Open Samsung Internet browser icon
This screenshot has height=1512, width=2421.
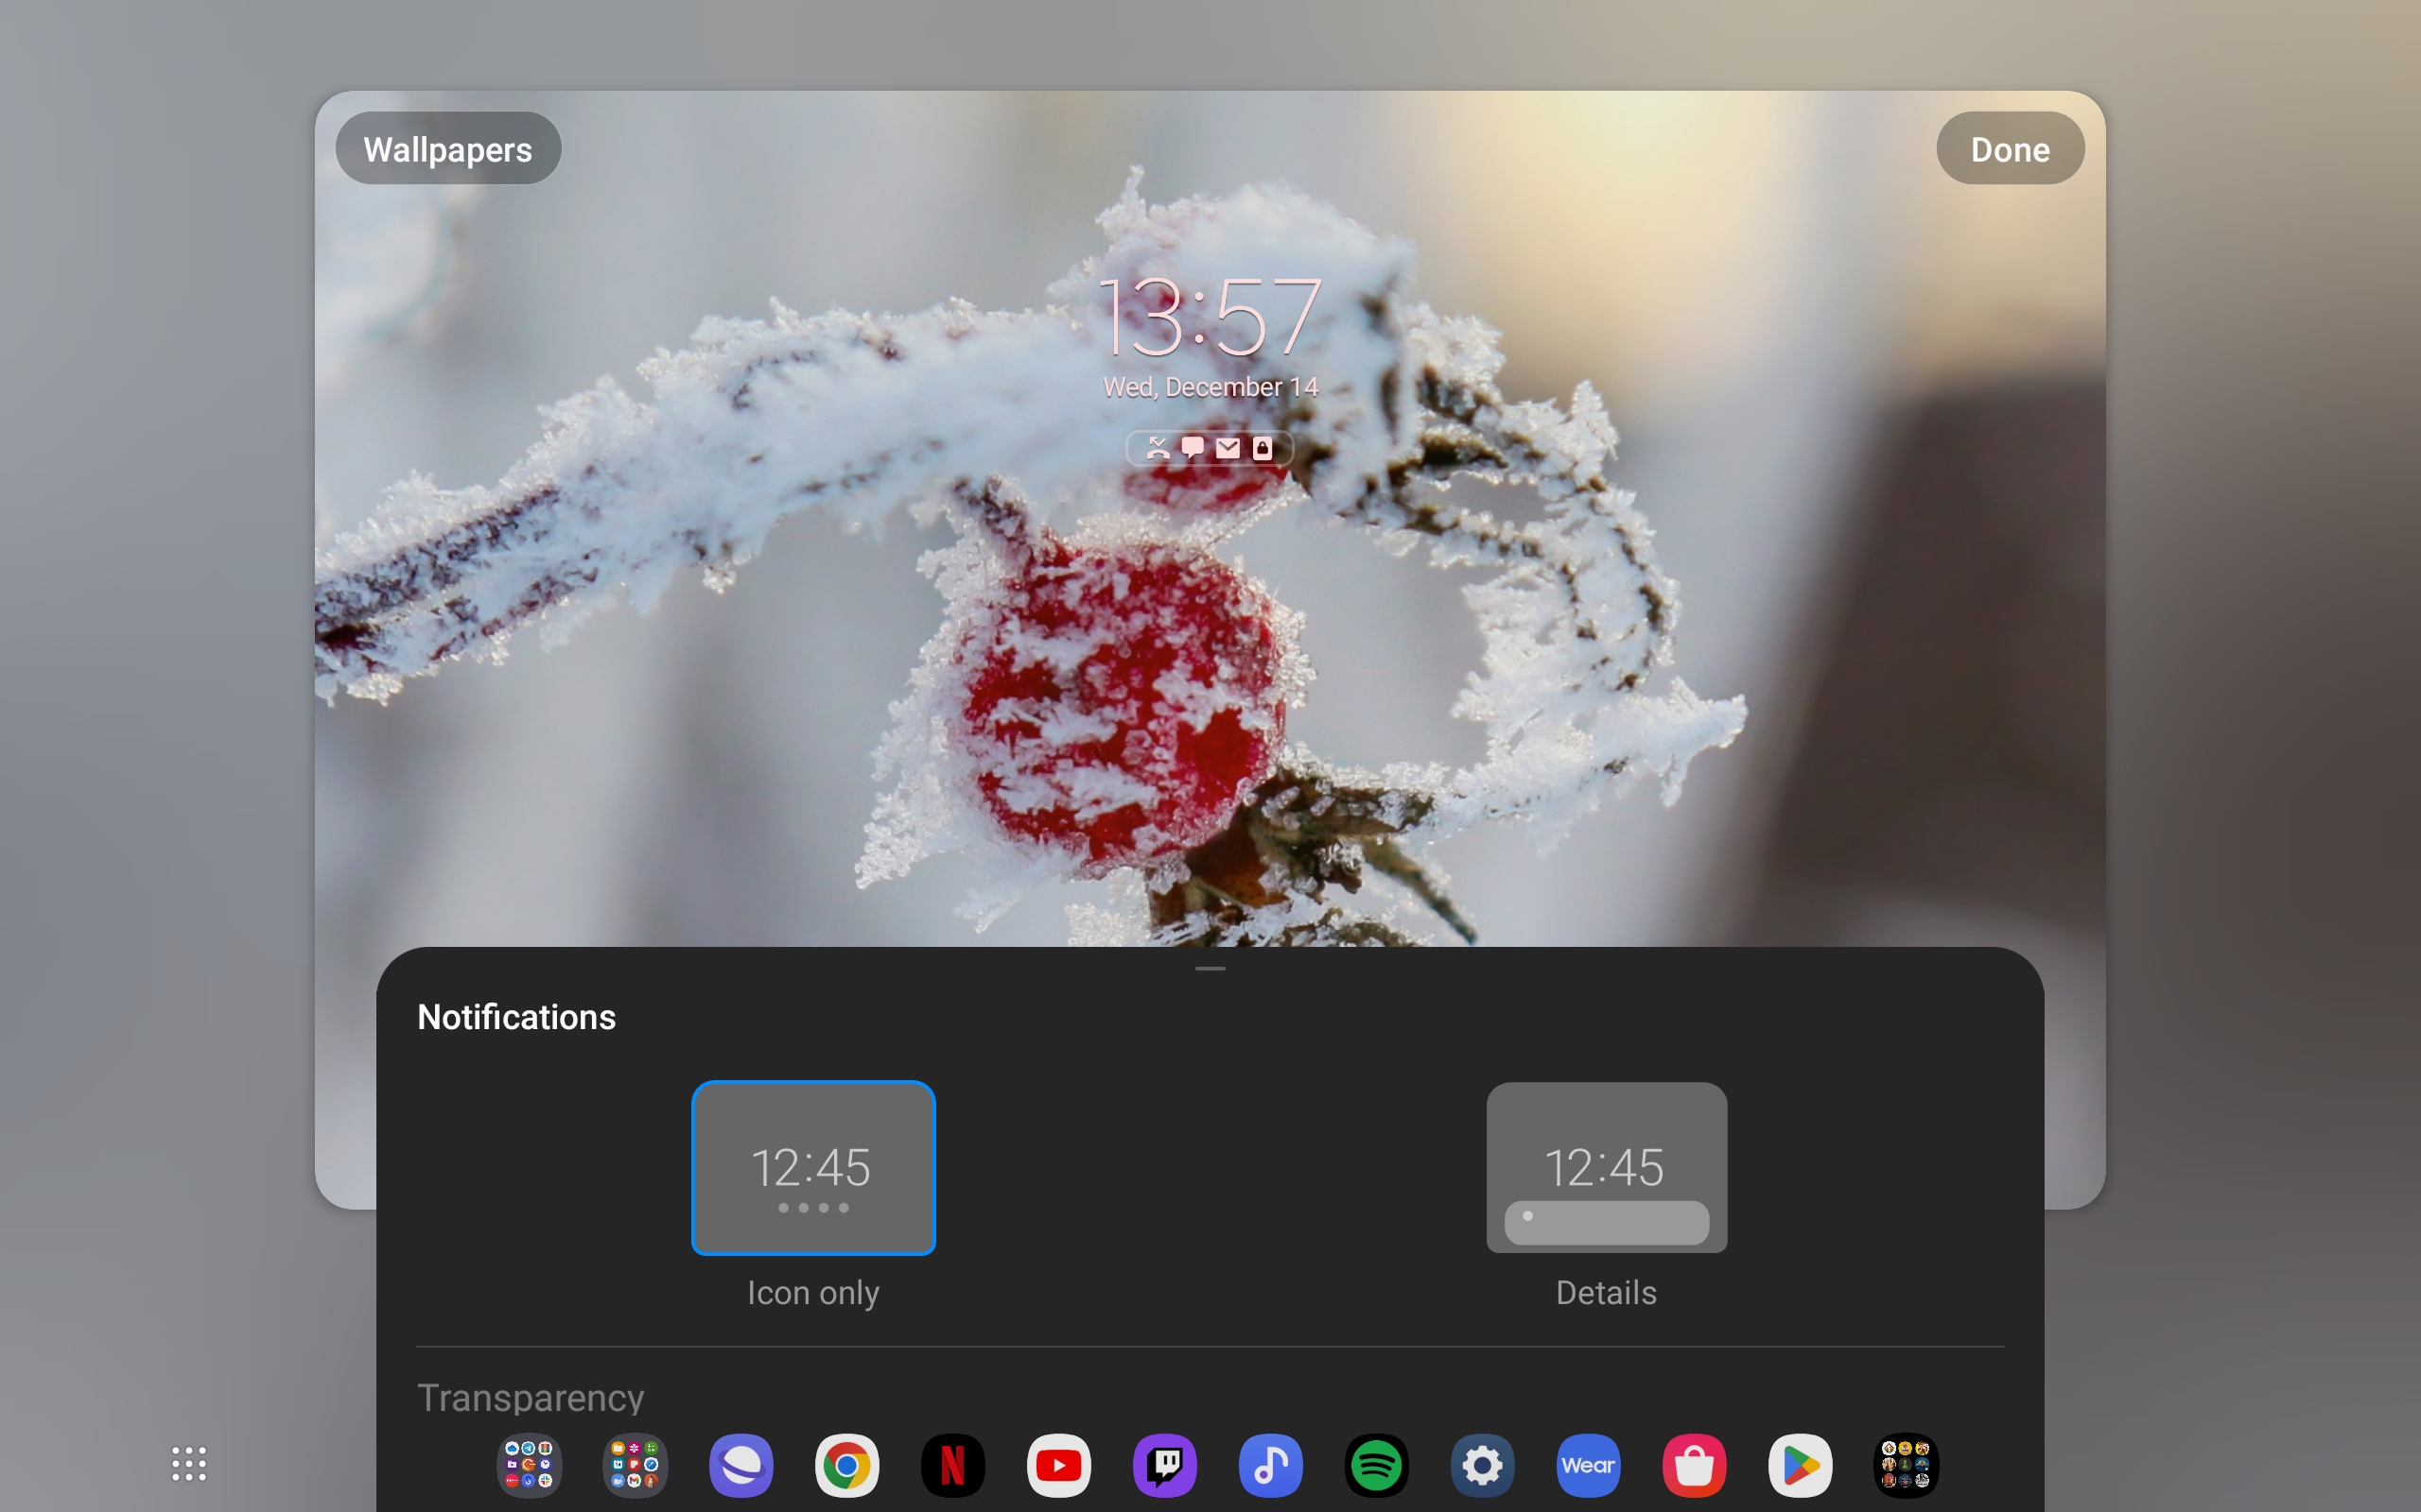pyautogui.click(x=741, y=1466)
